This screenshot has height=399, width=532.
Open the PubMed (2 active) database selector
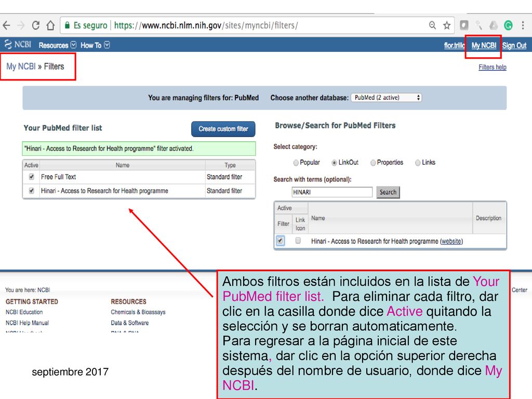pos(386,98)
